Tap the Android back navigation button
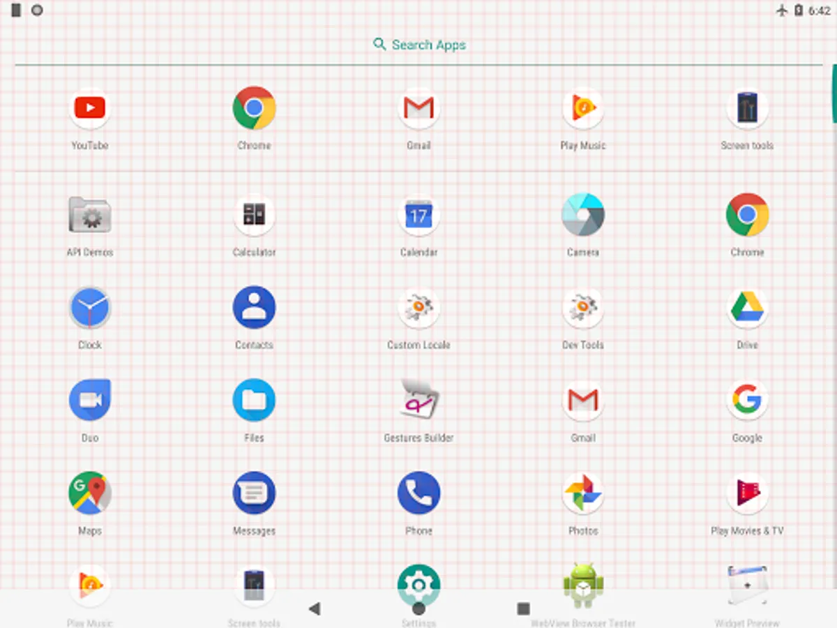The width and height of the screenshot is (837, 628). coord(314,608)
